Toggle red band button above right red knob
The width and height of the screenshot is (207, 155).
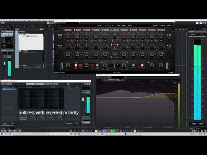(121, 30)
